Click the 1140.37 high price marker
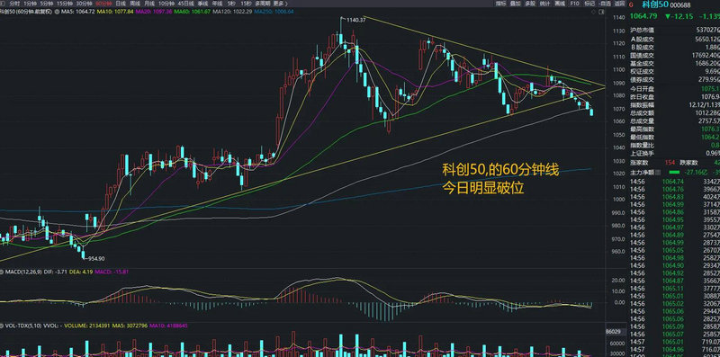Screen dimensions: 720x357 tap(356, 20)
